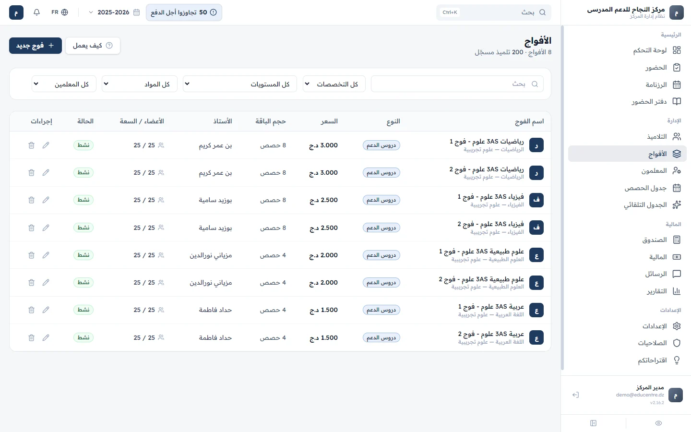
Task: Click the notifications bell icon
Action: pyautogui.click(x=36, y=12)
